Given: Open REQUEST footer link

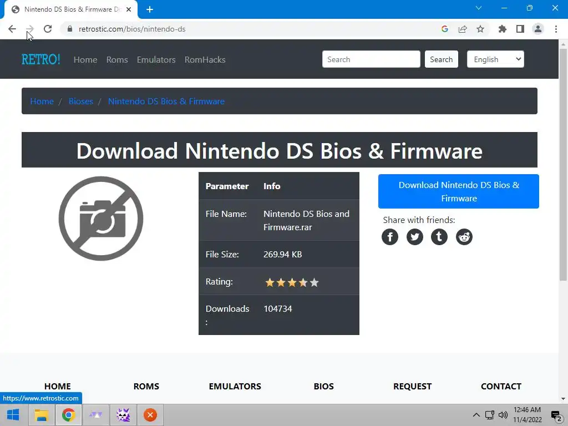Looking at the screenshot, I should click(413, 386).
